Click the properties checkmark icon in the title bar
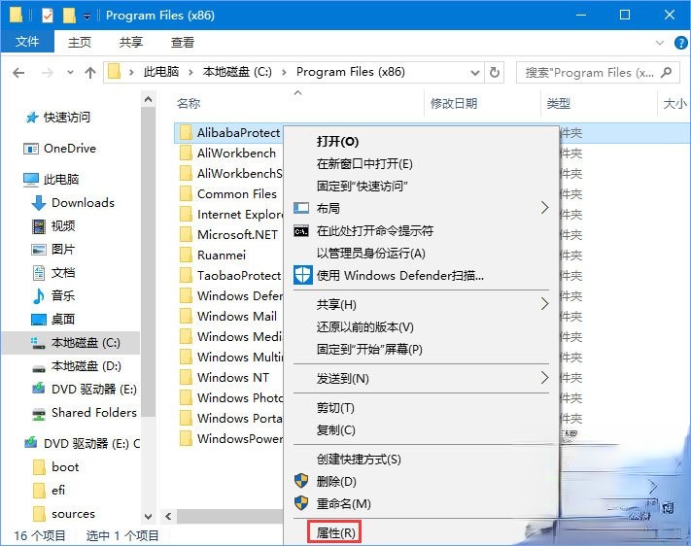691x546 pixels. pos(48,16)
